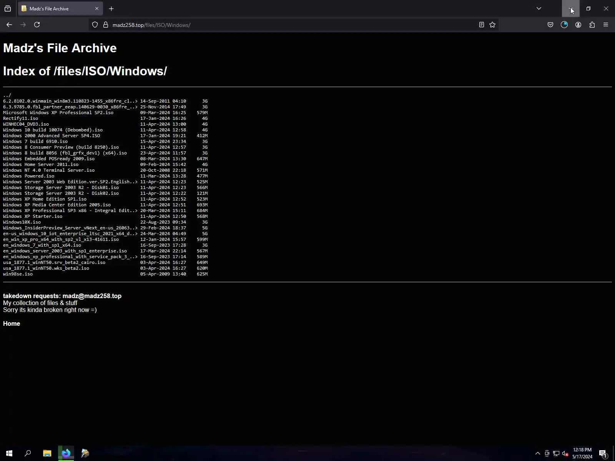Screen dimensions: 615x461
Task: Download Windows 2000 Advanced Server SP4.ISO
Action: (52, 136)
